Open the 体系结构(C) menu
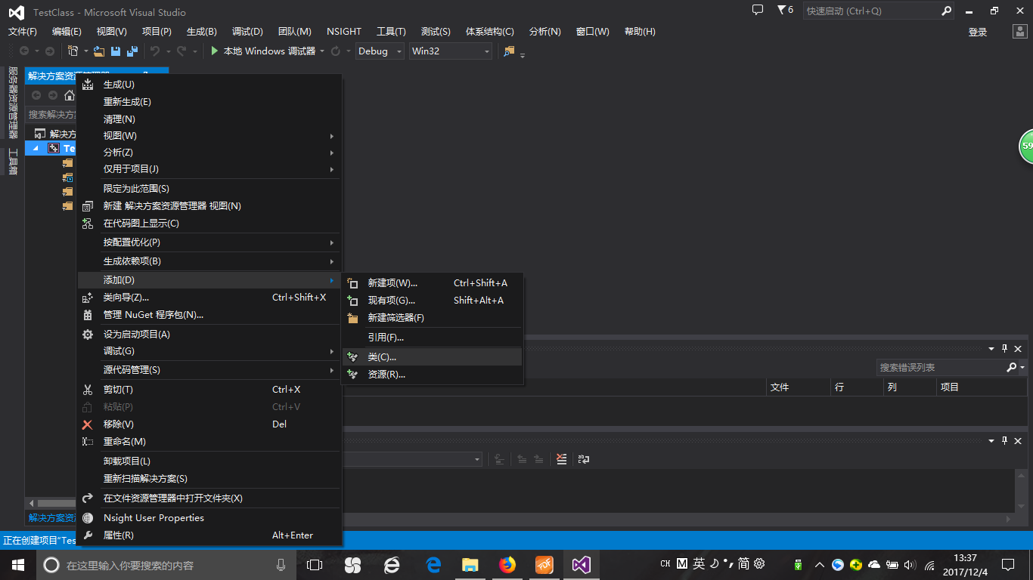This screenshot has height=580, width=1033. tap(489, 31)
